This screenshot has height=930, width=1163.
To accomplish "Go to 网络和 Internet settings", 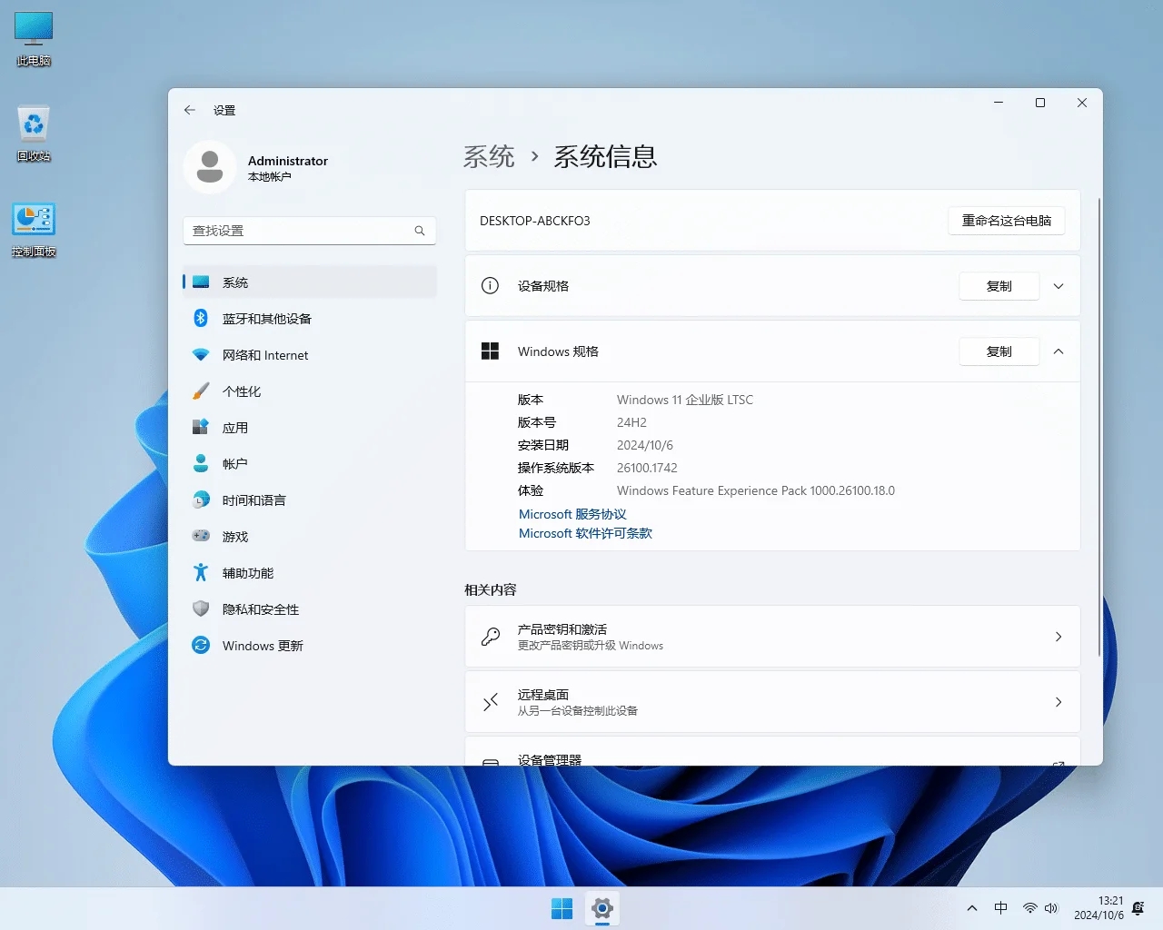I will tap(310, 354).
